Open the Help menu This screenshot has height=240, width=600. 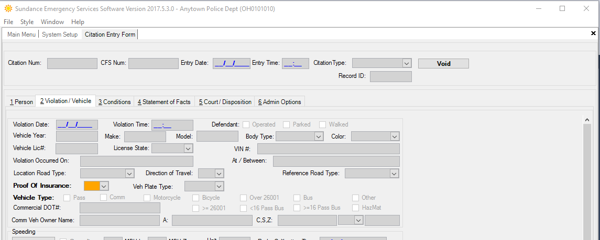coord(78,22)
